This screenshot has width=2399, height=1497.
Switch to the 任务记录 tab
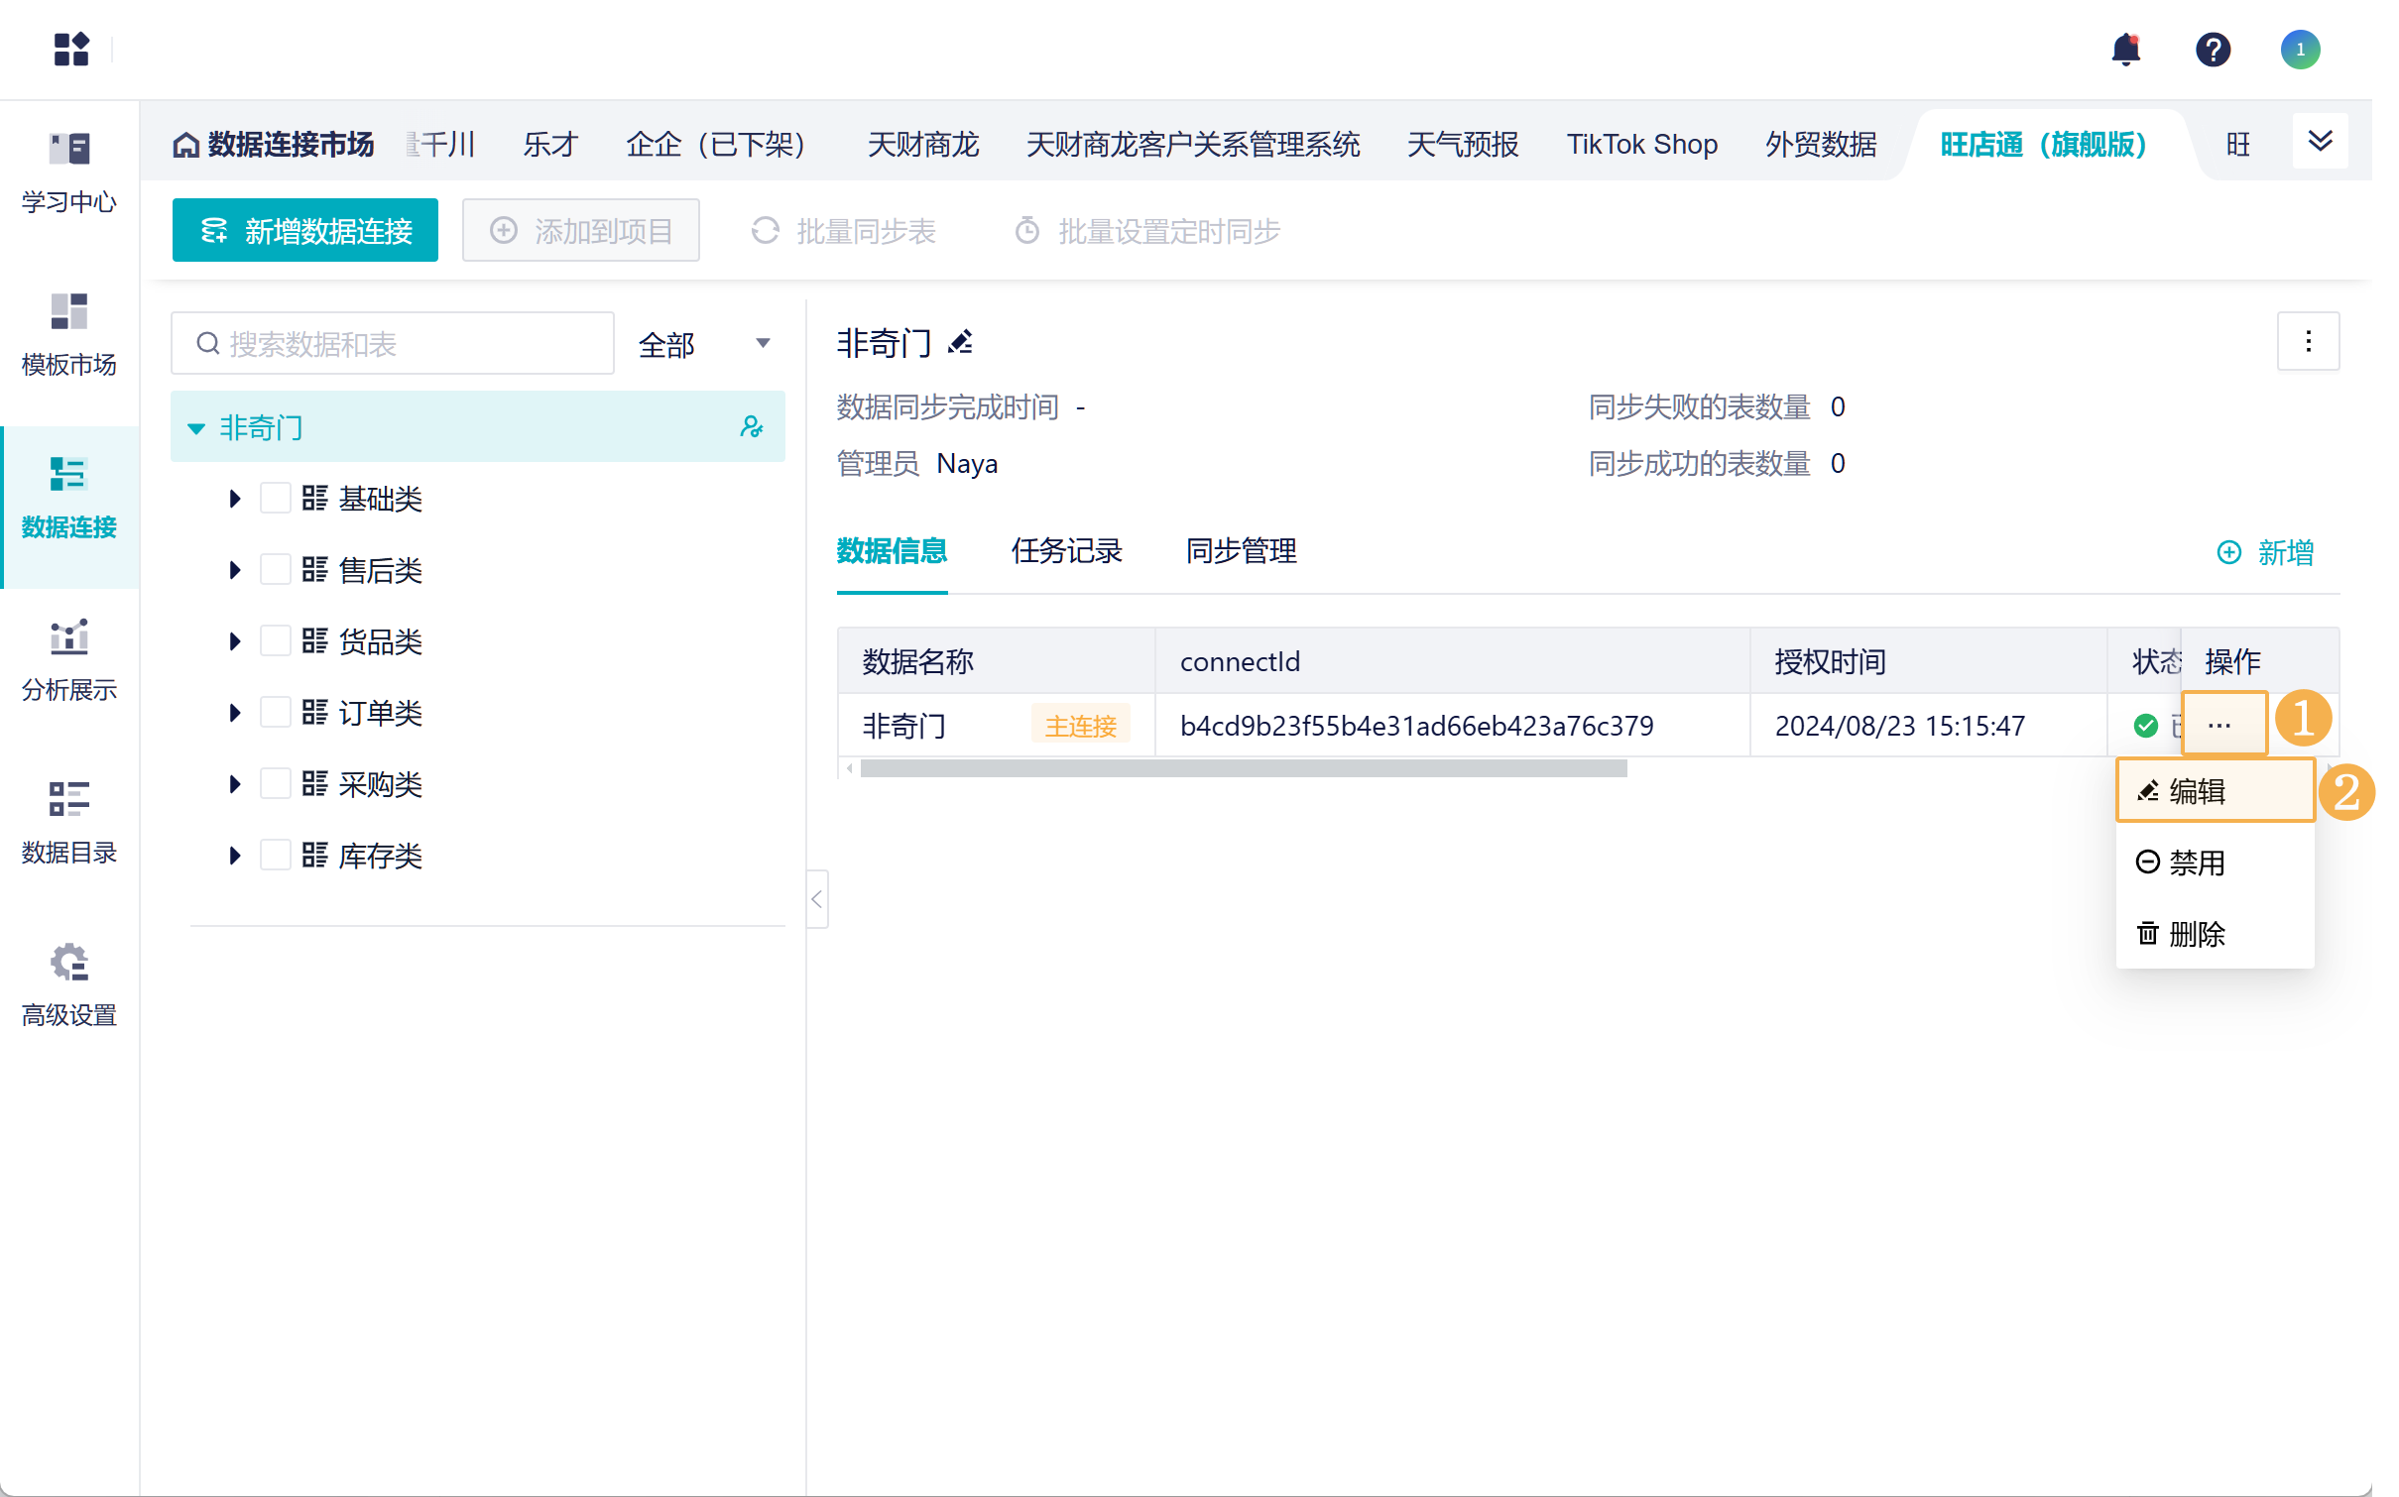pos(1066,551)
